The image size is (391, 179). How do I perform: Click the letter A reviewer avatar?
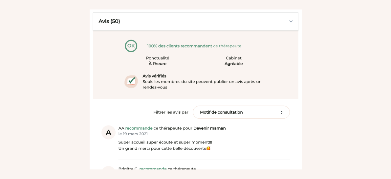[108, 132]
